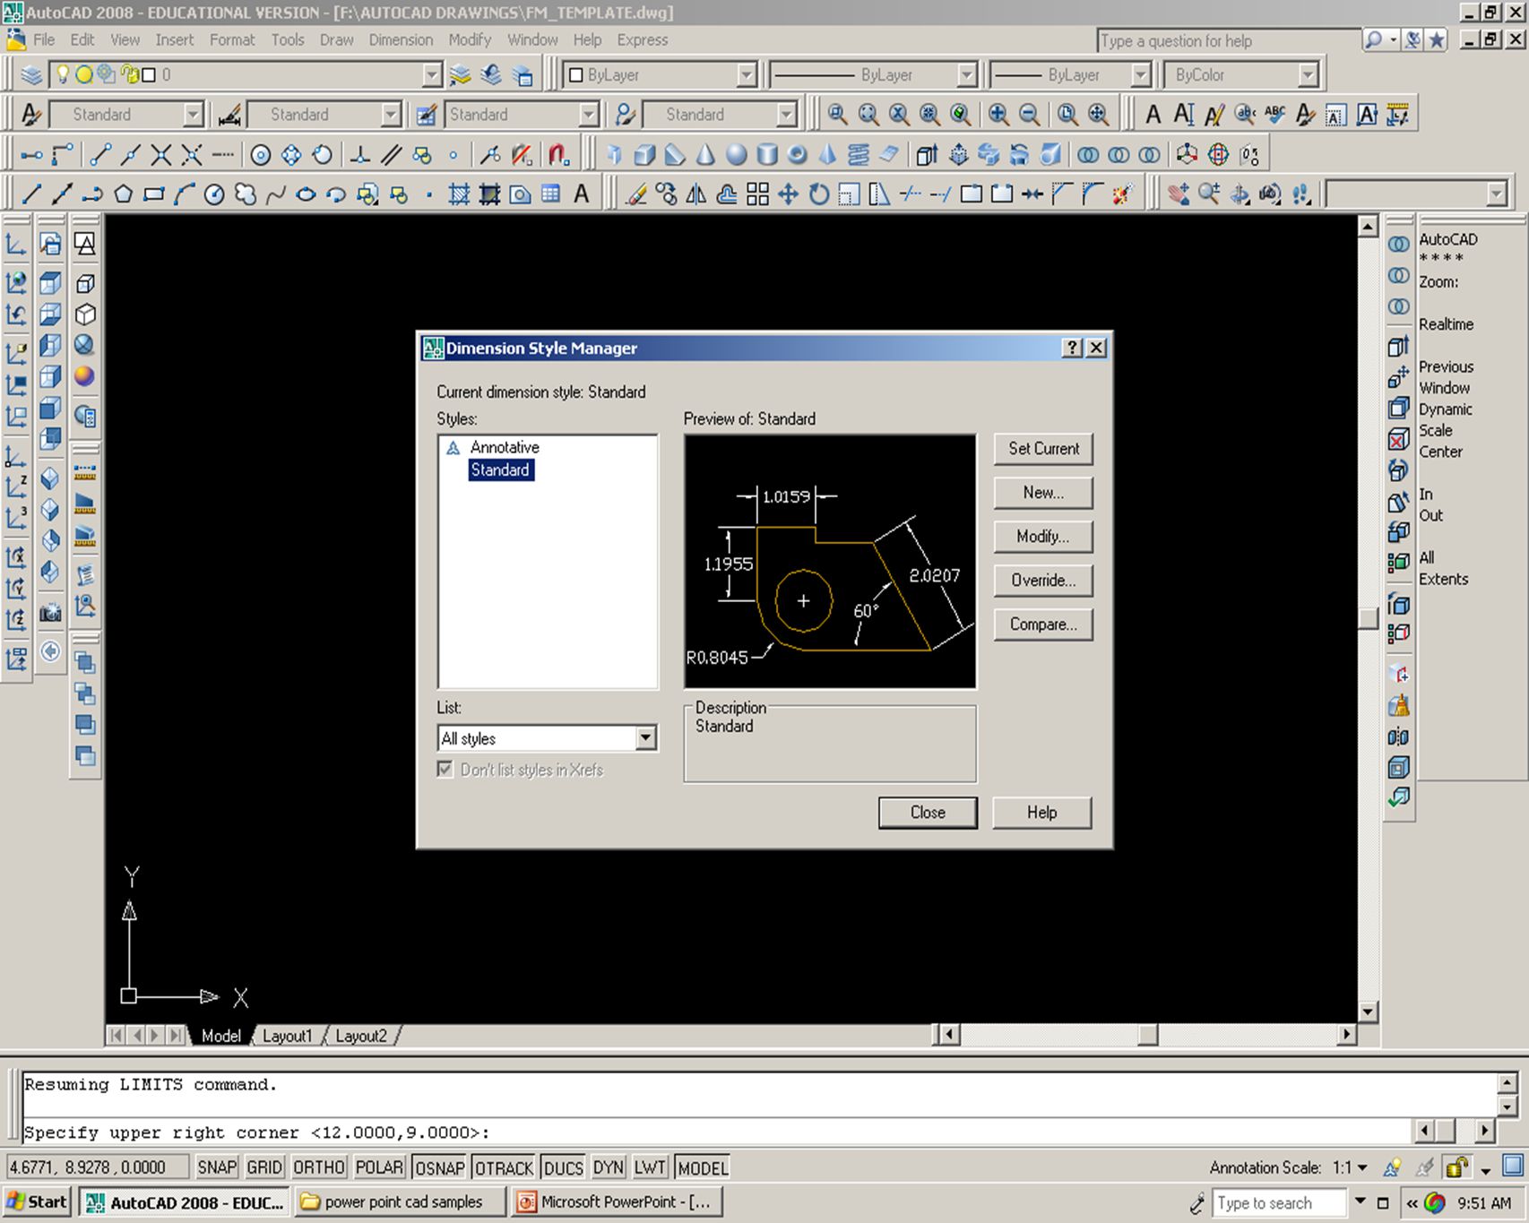
Task: Toggle ORTHO mode in status bar
Action: point(319,1167)
